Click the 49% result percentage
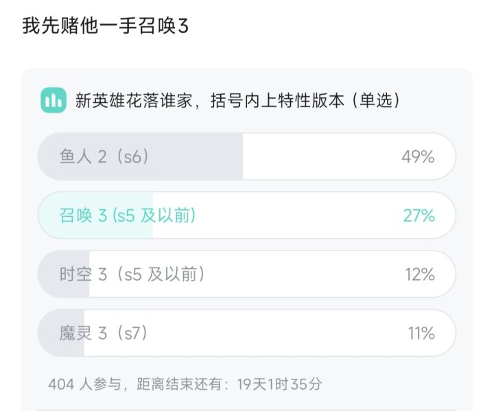This screenshot has width=494, height=411. tap(418, 156)
